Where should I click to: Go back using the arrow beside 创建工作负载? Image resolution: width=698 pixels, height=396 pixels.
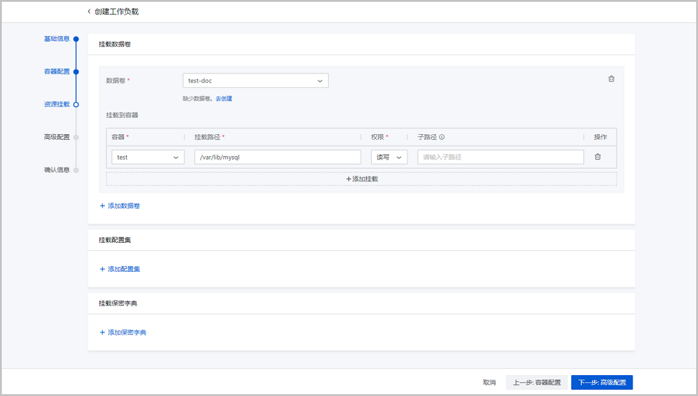coord(89,12)
